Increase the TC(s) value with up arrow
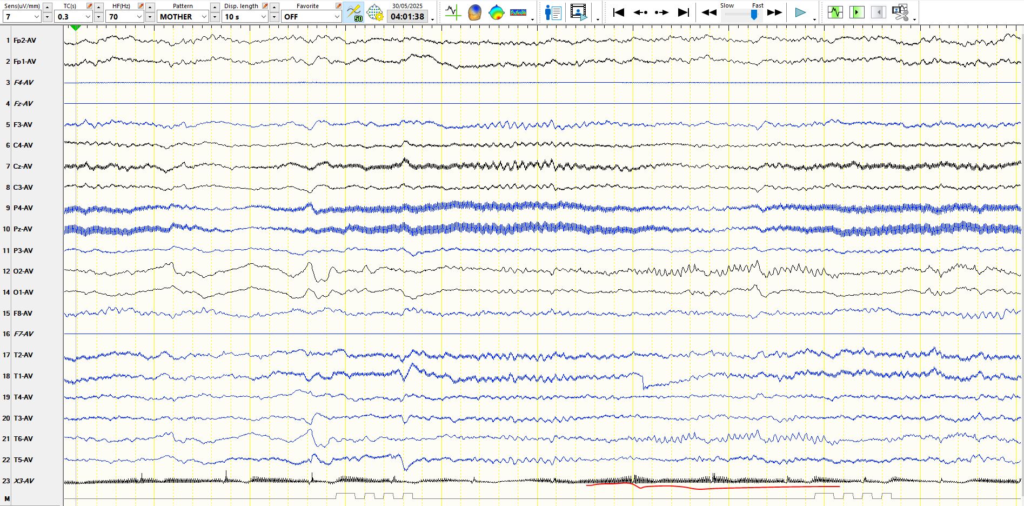The width and height of the screenshot is (1024, 506). click(x=98, y=6)
